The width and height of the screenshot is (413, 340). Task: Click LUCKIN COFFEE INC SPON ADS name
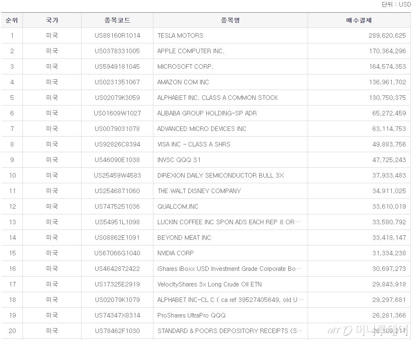(228, 222)
